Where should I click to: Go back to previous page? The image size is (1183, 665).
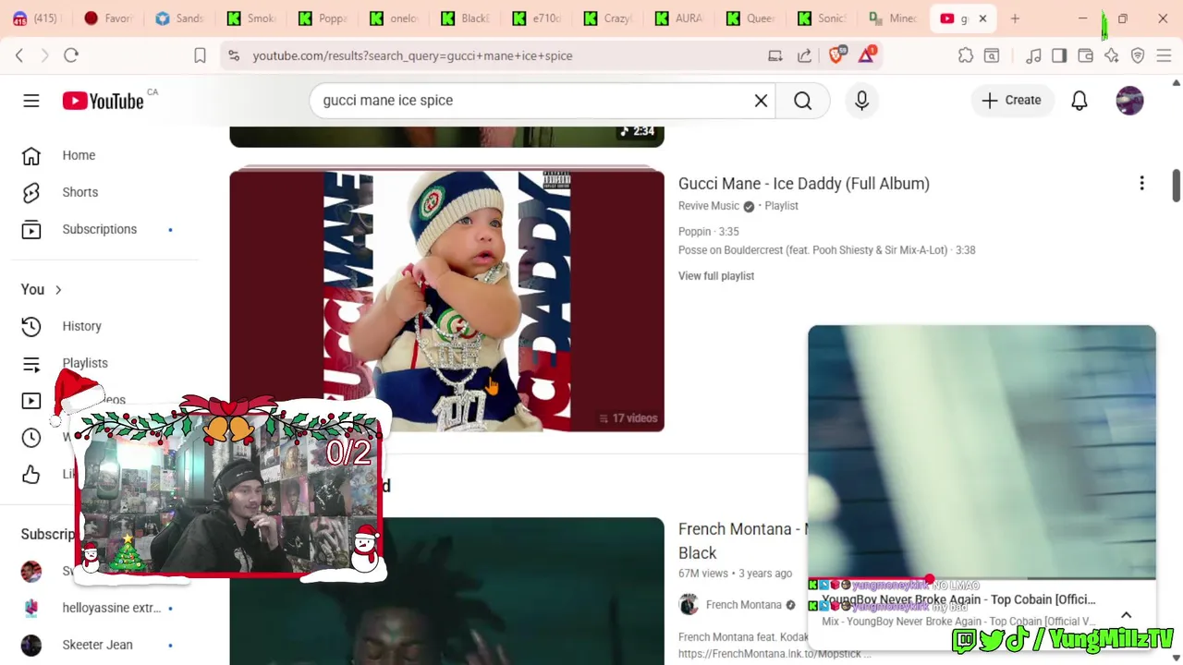coord(19,55)
